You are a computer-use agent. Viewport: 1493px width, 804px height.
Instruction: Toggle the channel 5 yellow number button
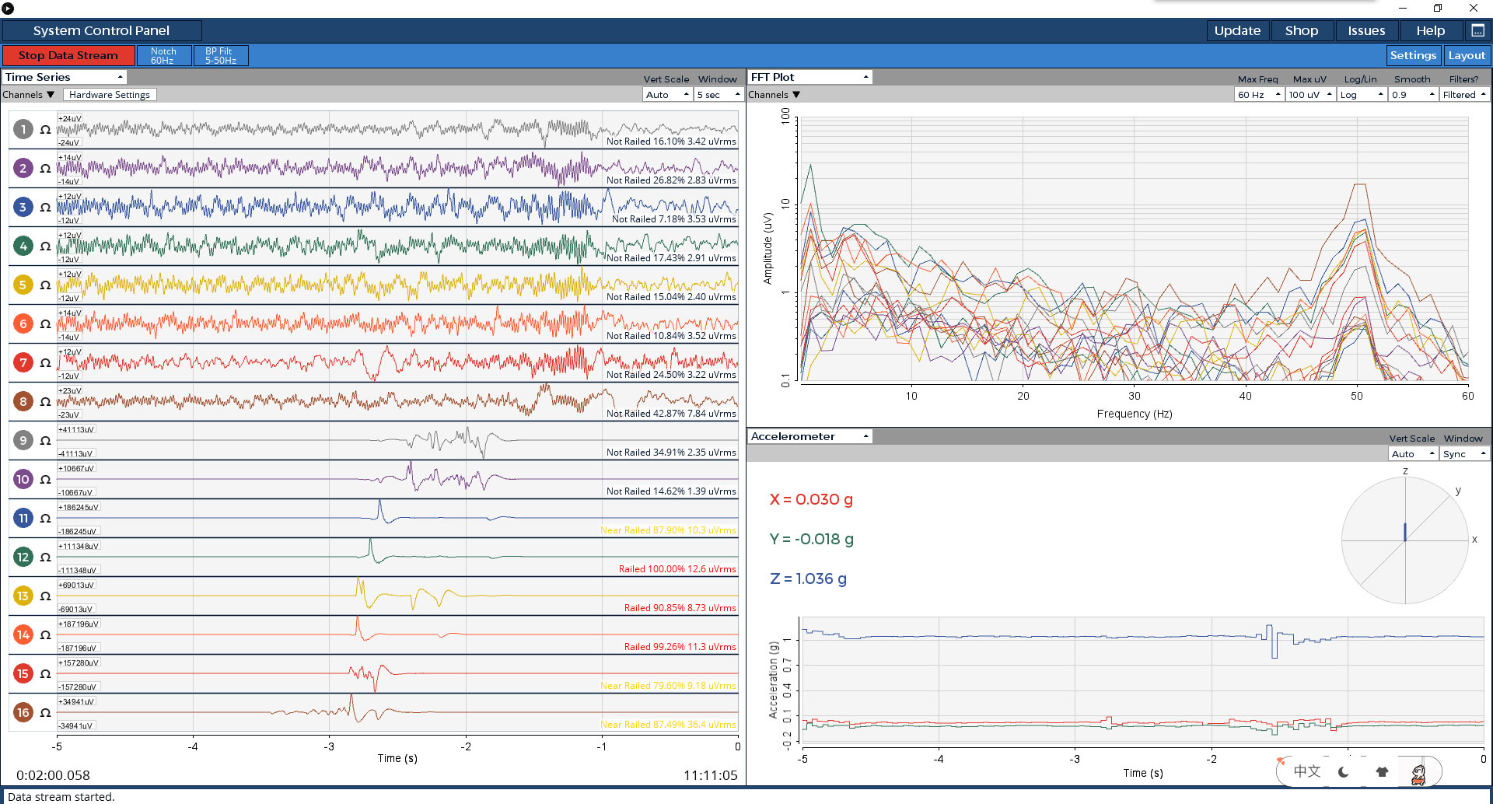(x=23, y=285)
